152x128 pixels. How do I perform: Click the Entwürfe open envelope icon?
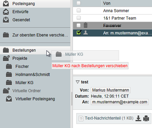6,12
